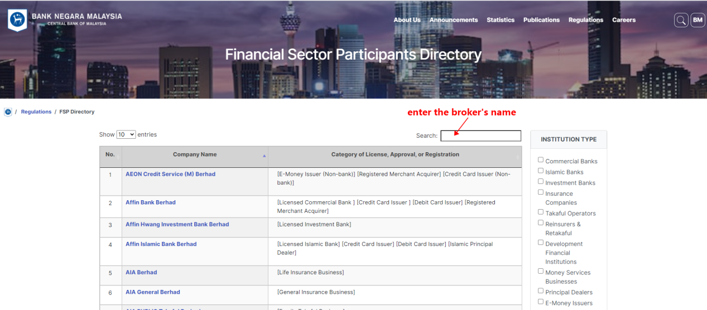Screen dimensions: 707x310
Task: Open the About Us menu
Action: 407,20
